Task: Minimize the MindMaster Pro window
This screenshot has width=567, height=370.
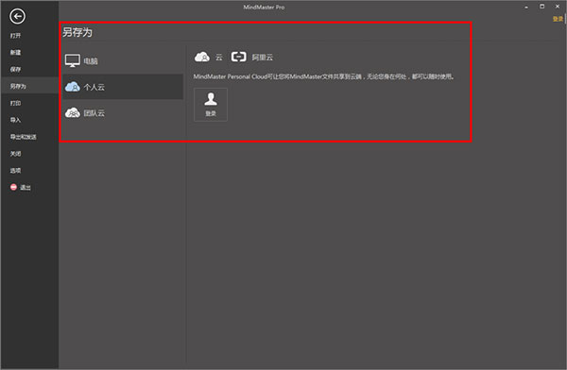Action: coord(526,7)
